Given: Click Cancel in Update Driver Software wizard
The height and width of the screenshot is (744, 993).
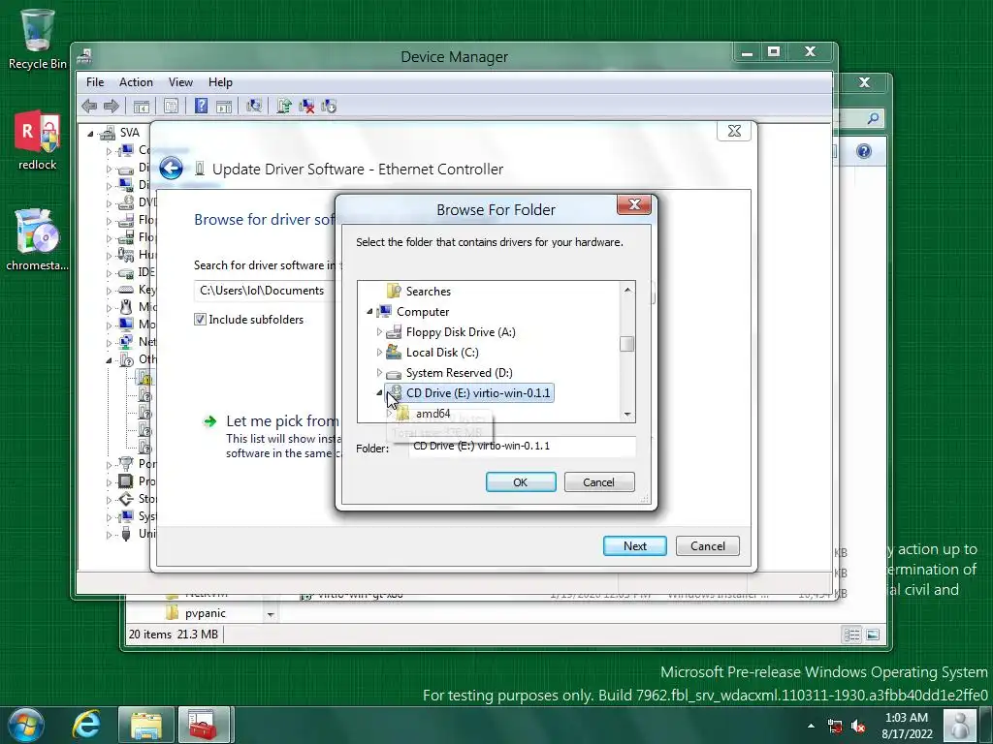Looking at the screenshot, I should [707, 546].
